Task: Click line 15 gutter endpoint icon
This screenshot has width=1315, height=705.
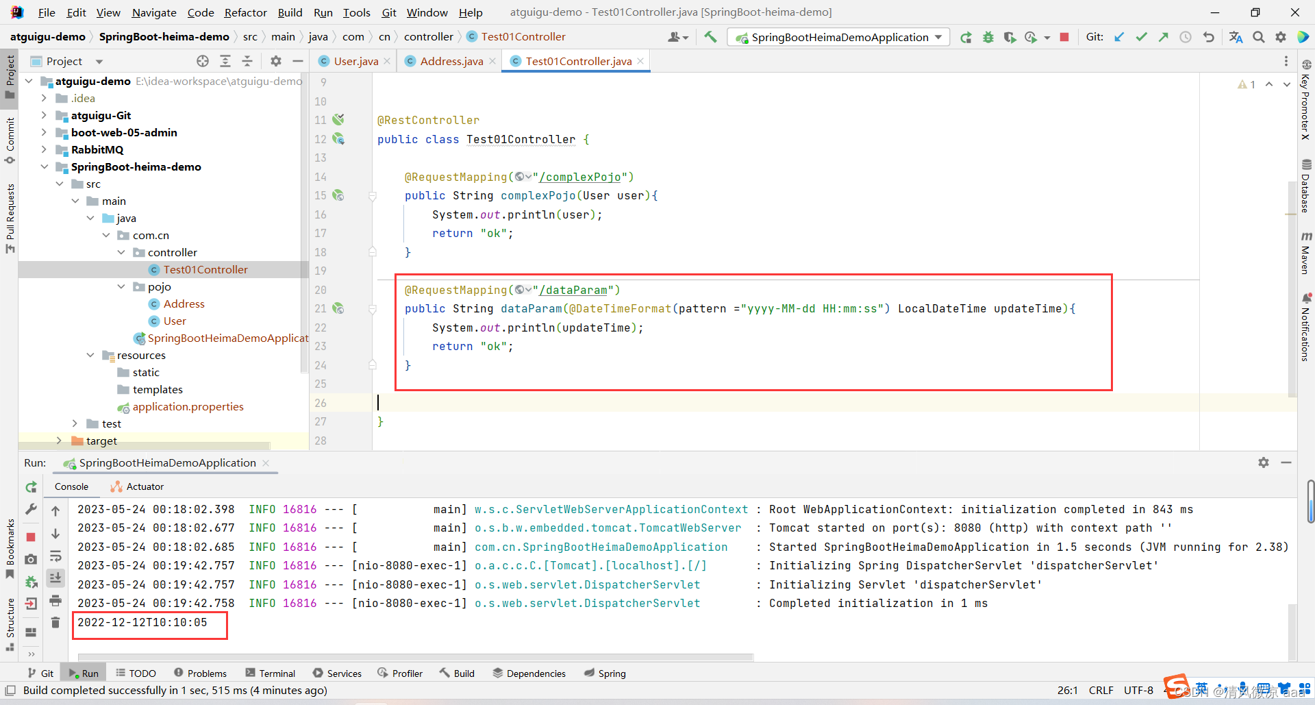Action: pyautogui.click(x=338, y=195)
